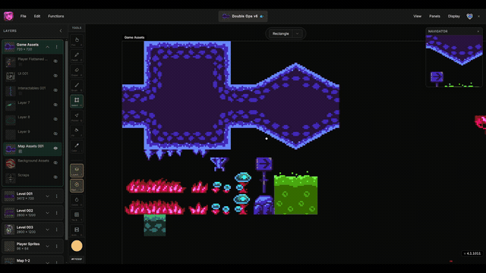486x273 pixels.
Task: Open Game Assets three-dot options menu
Action: tap(56, 47)
